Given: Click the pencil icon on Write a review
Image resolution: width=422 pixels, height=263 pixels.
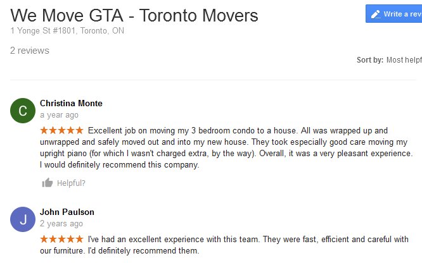Looking at the screenshot, I should 376,14.
